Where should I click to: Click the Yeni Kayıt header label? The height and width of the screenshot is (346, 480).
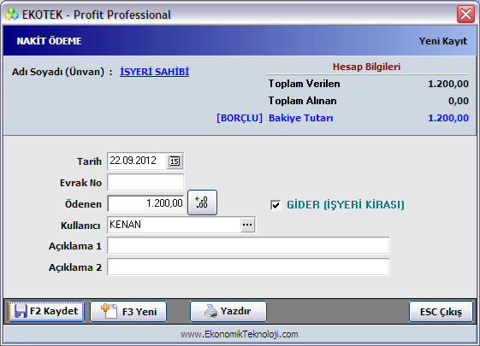[443, 41]
